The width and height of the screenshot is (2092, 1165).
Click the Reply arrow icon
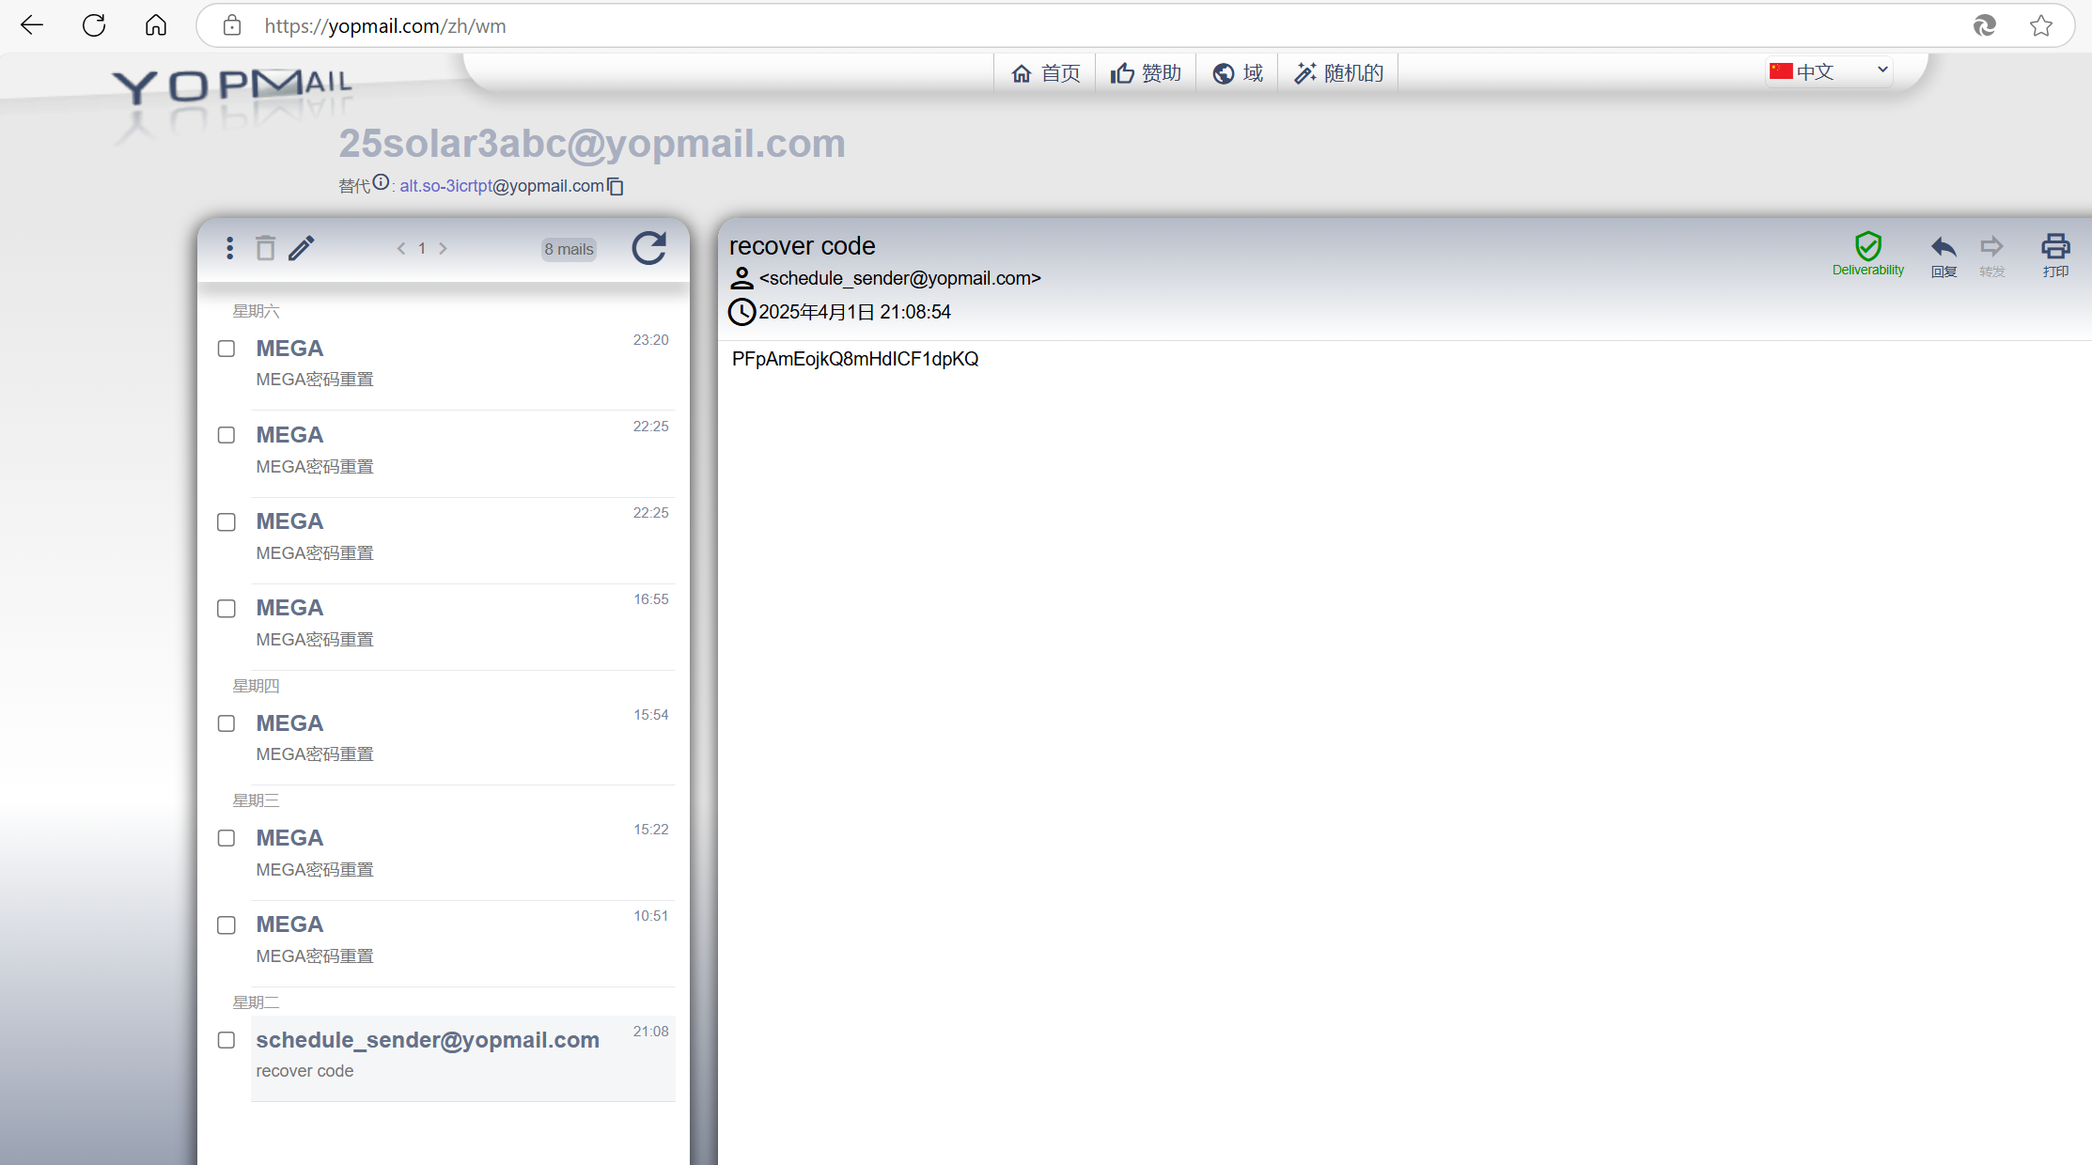click(x=1943, y=248)
